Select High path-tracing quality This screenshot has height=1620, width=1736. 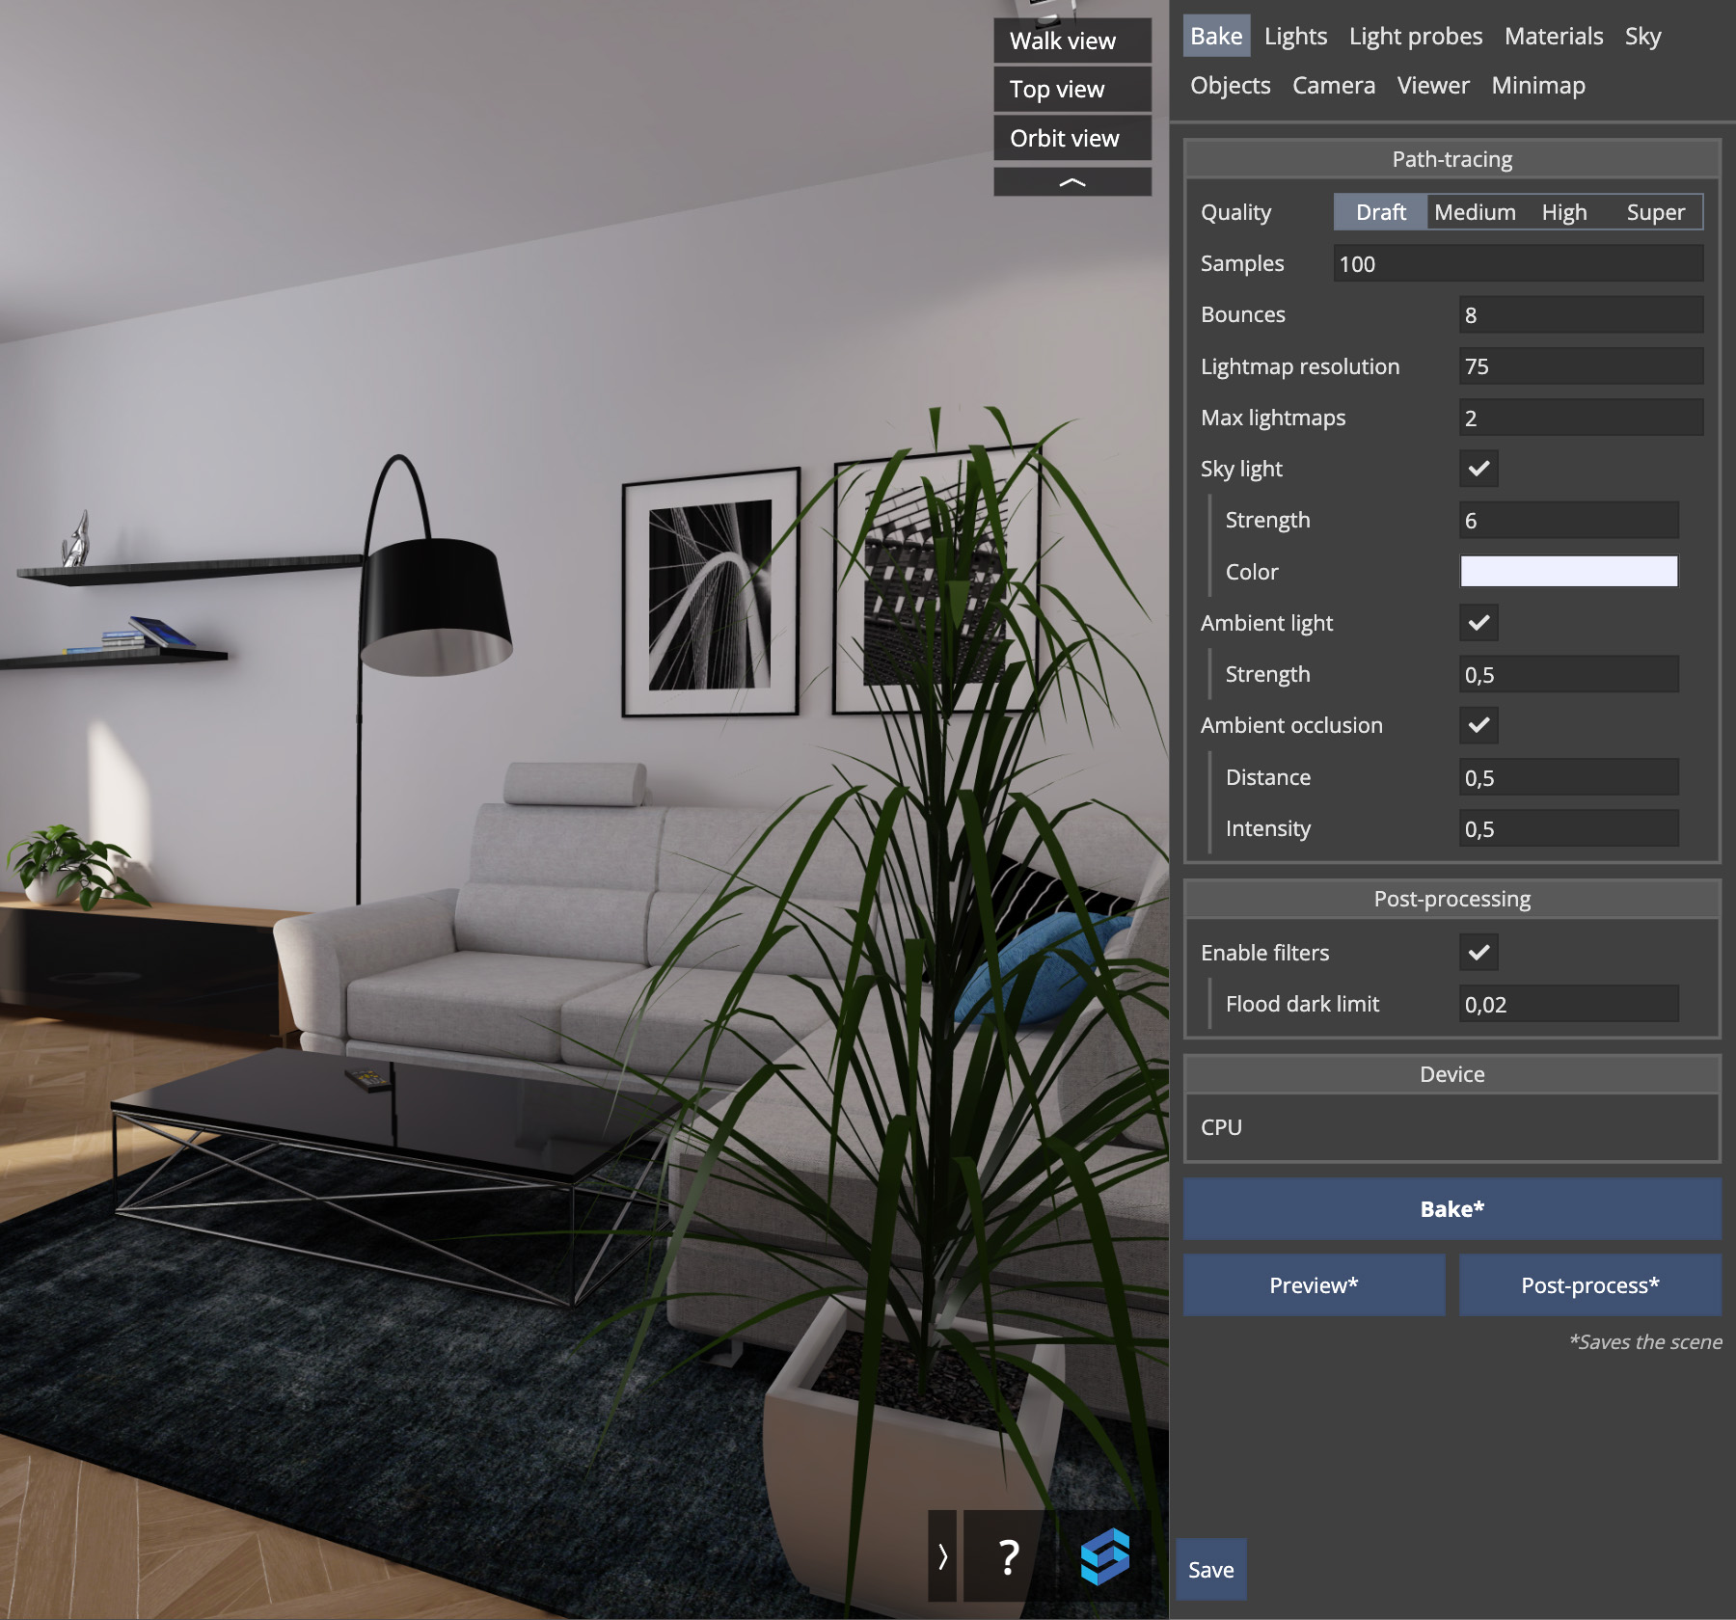point(1564,212)
